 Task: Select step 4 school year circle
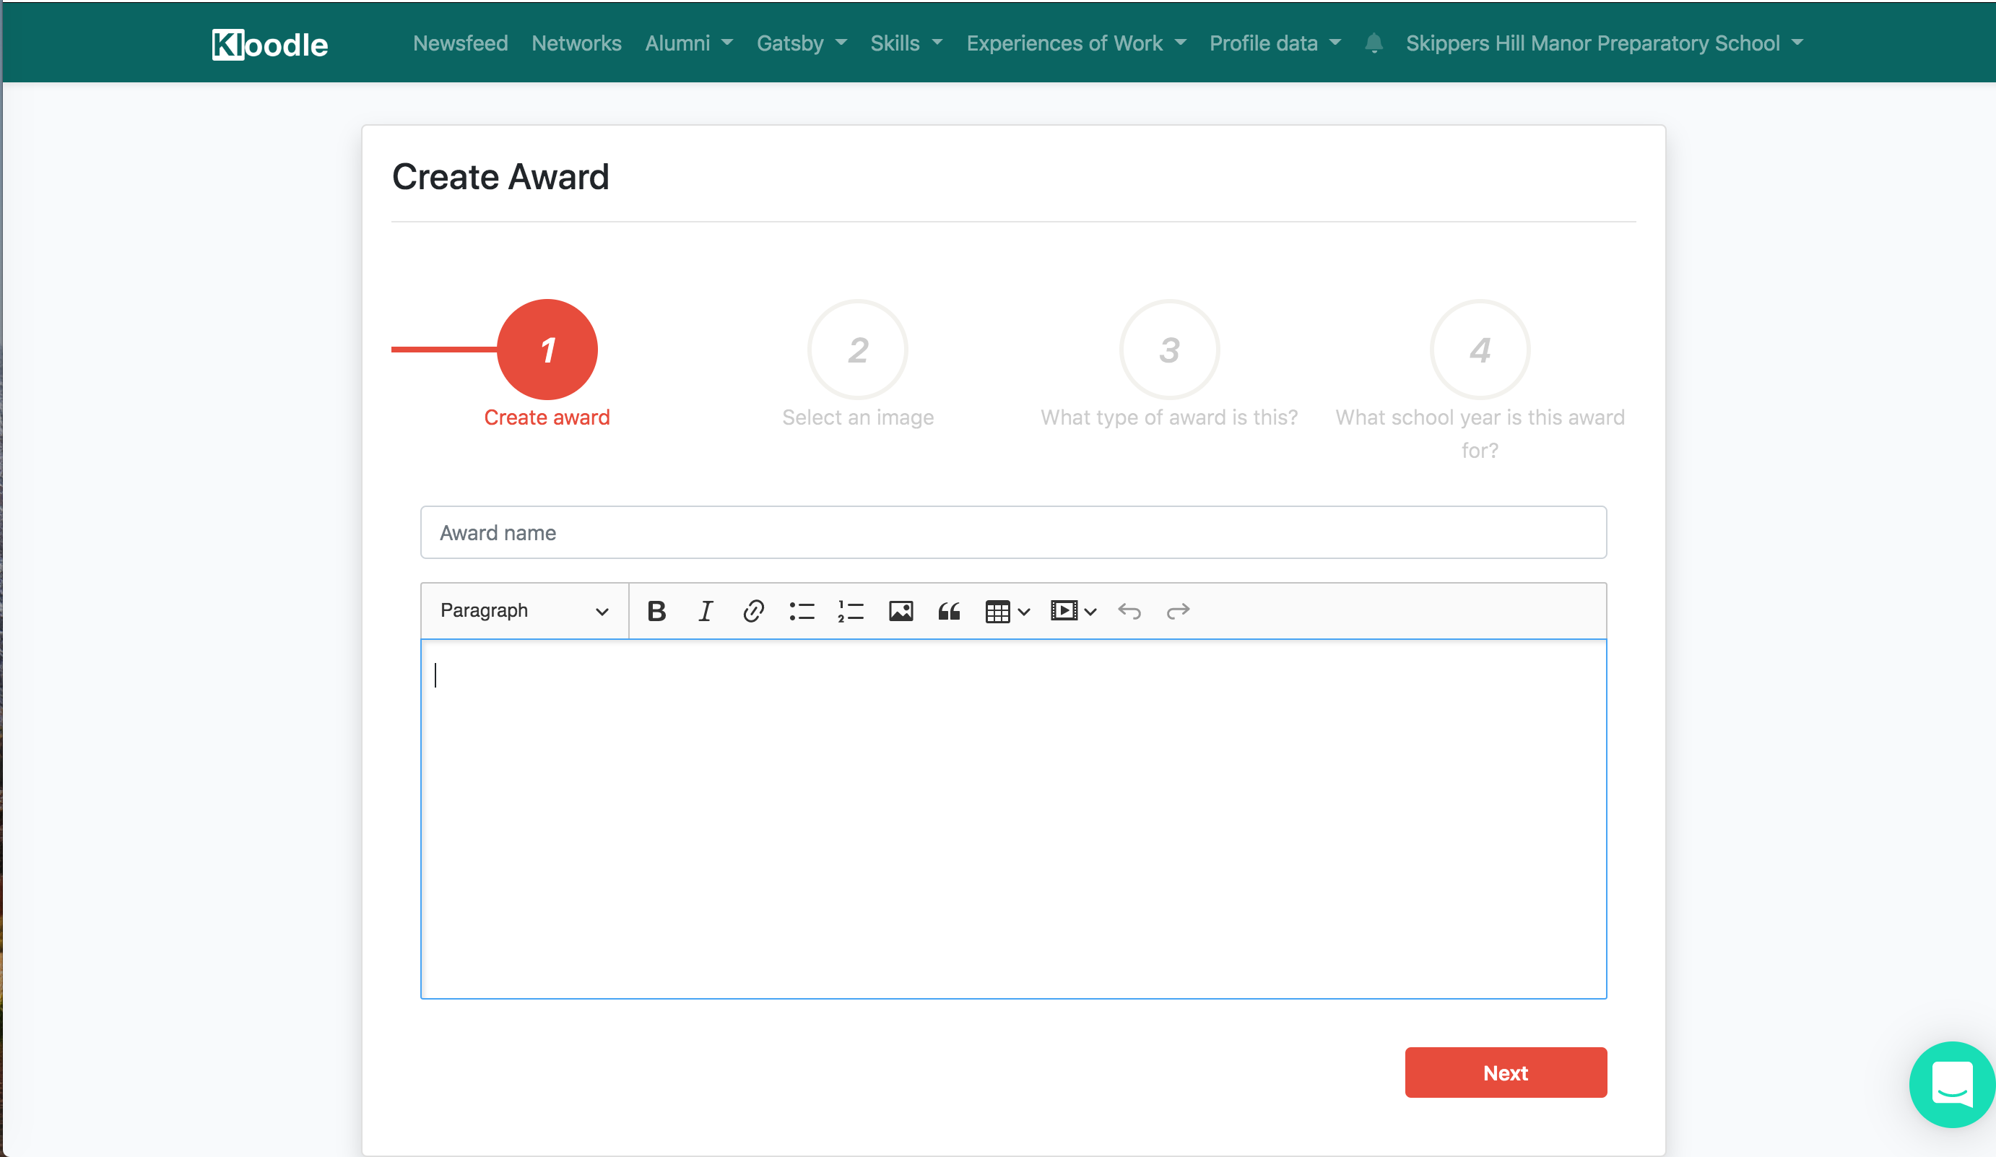[x=1480, y=350]
